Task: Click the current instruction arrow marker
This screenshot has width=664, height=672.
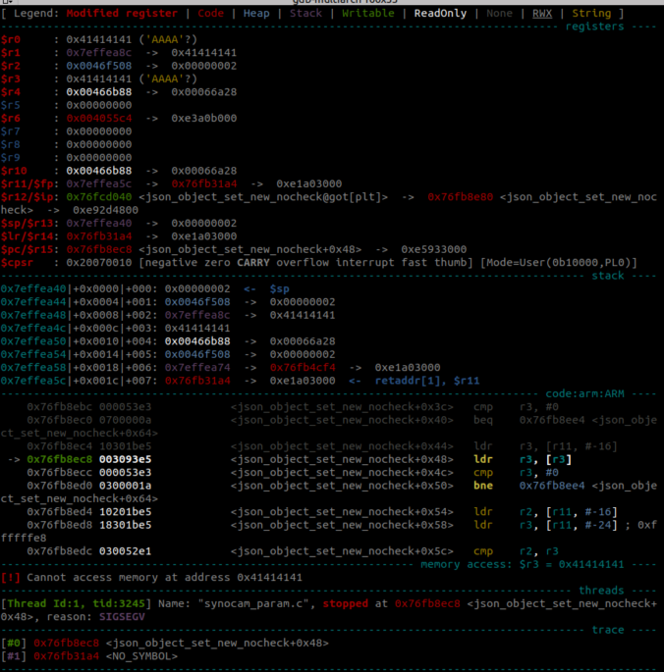Action: pyautogui.click(x=14, y=458)
